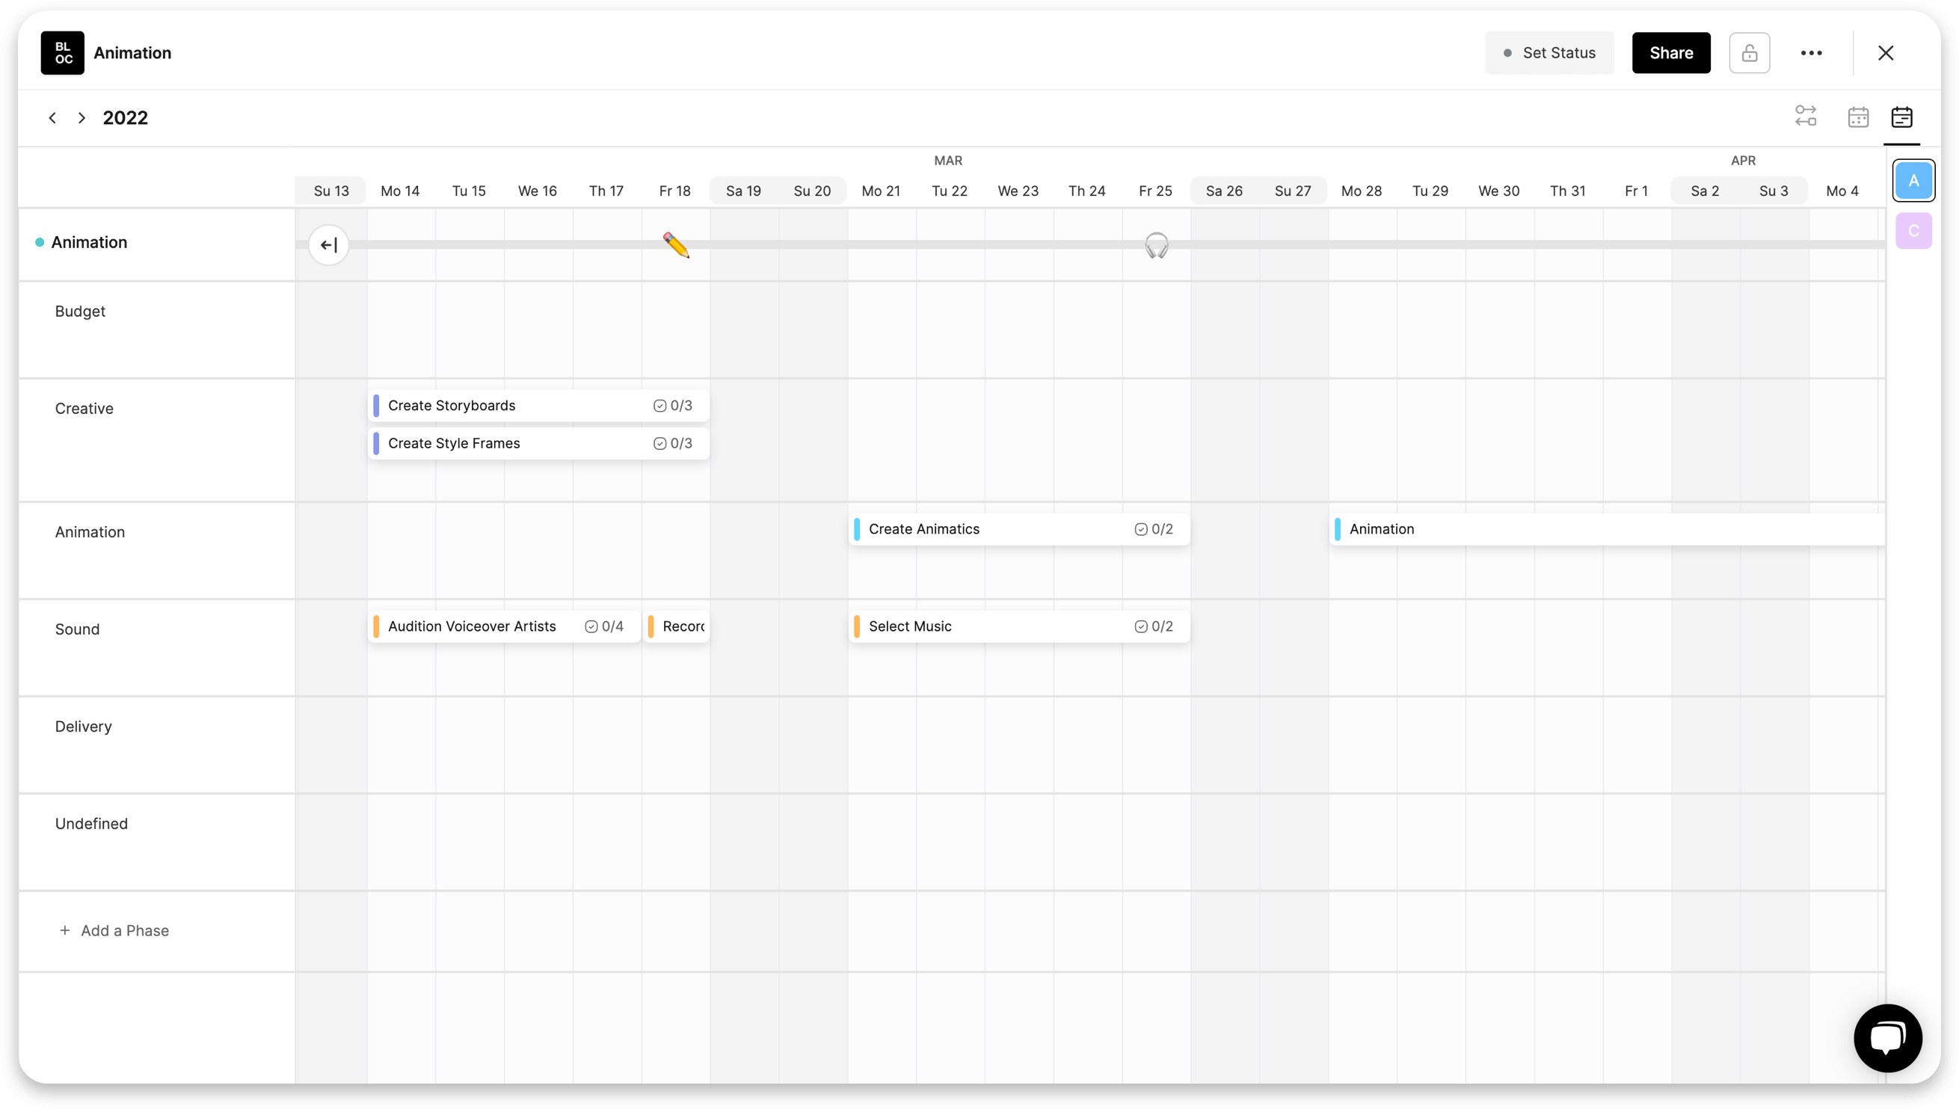Go to next year with the right chevron
Image resolution: width=1959 pixels, height=1109 pixels.
[x=82, y=117]
